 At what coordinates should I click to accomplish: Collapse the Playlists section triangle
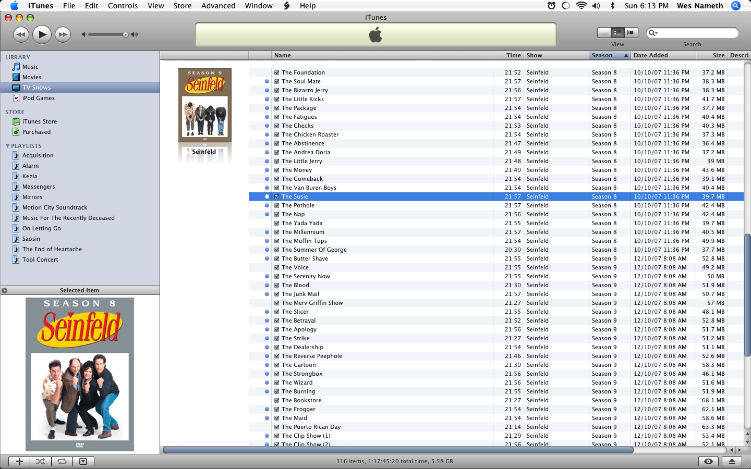click(x=7, y=146)
